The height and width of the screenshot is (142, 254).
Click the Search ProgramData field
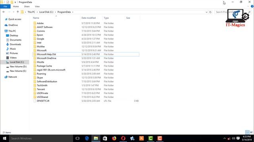pos(233,12)
